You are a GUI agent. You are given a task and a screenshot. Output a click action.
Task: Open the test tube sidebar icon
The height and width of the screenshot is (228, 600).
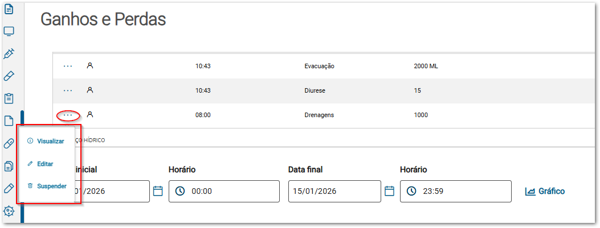9,76
